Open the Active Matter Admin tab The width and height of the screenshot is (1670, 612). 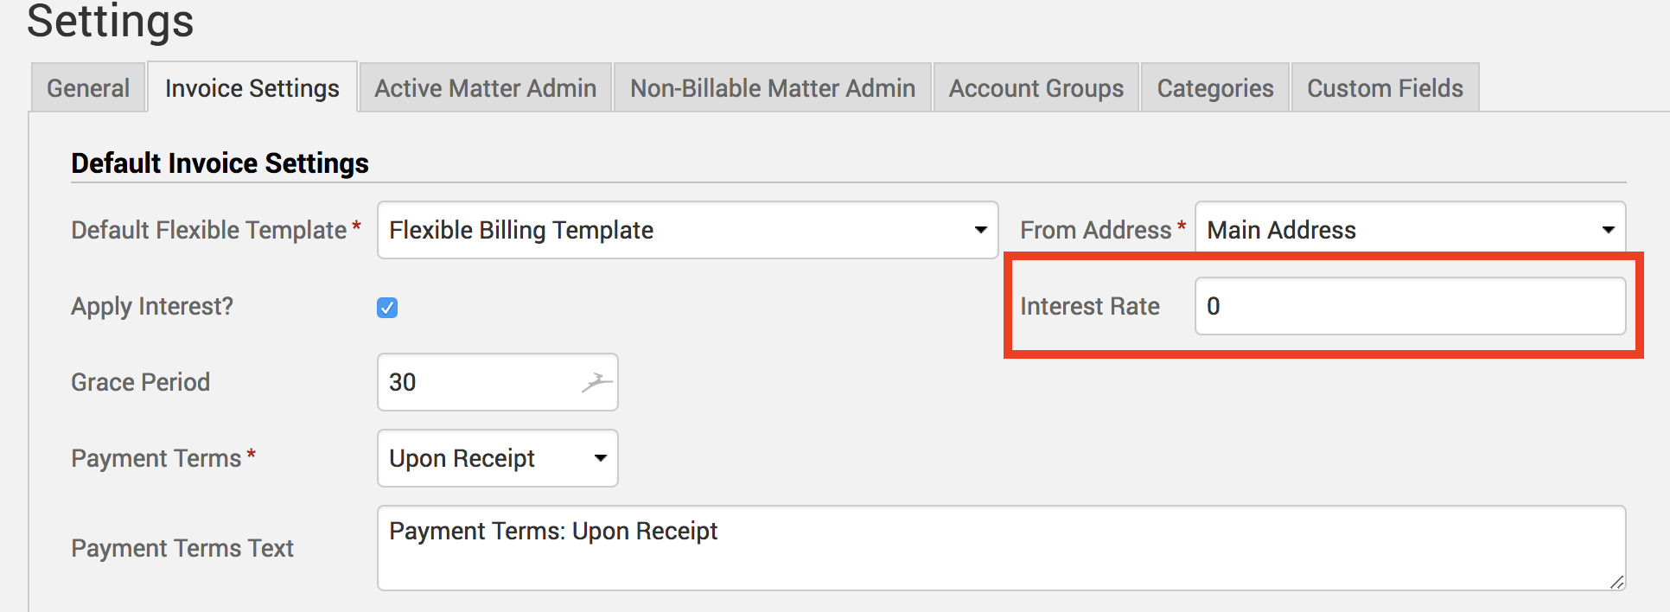click(x=486, y=88)
